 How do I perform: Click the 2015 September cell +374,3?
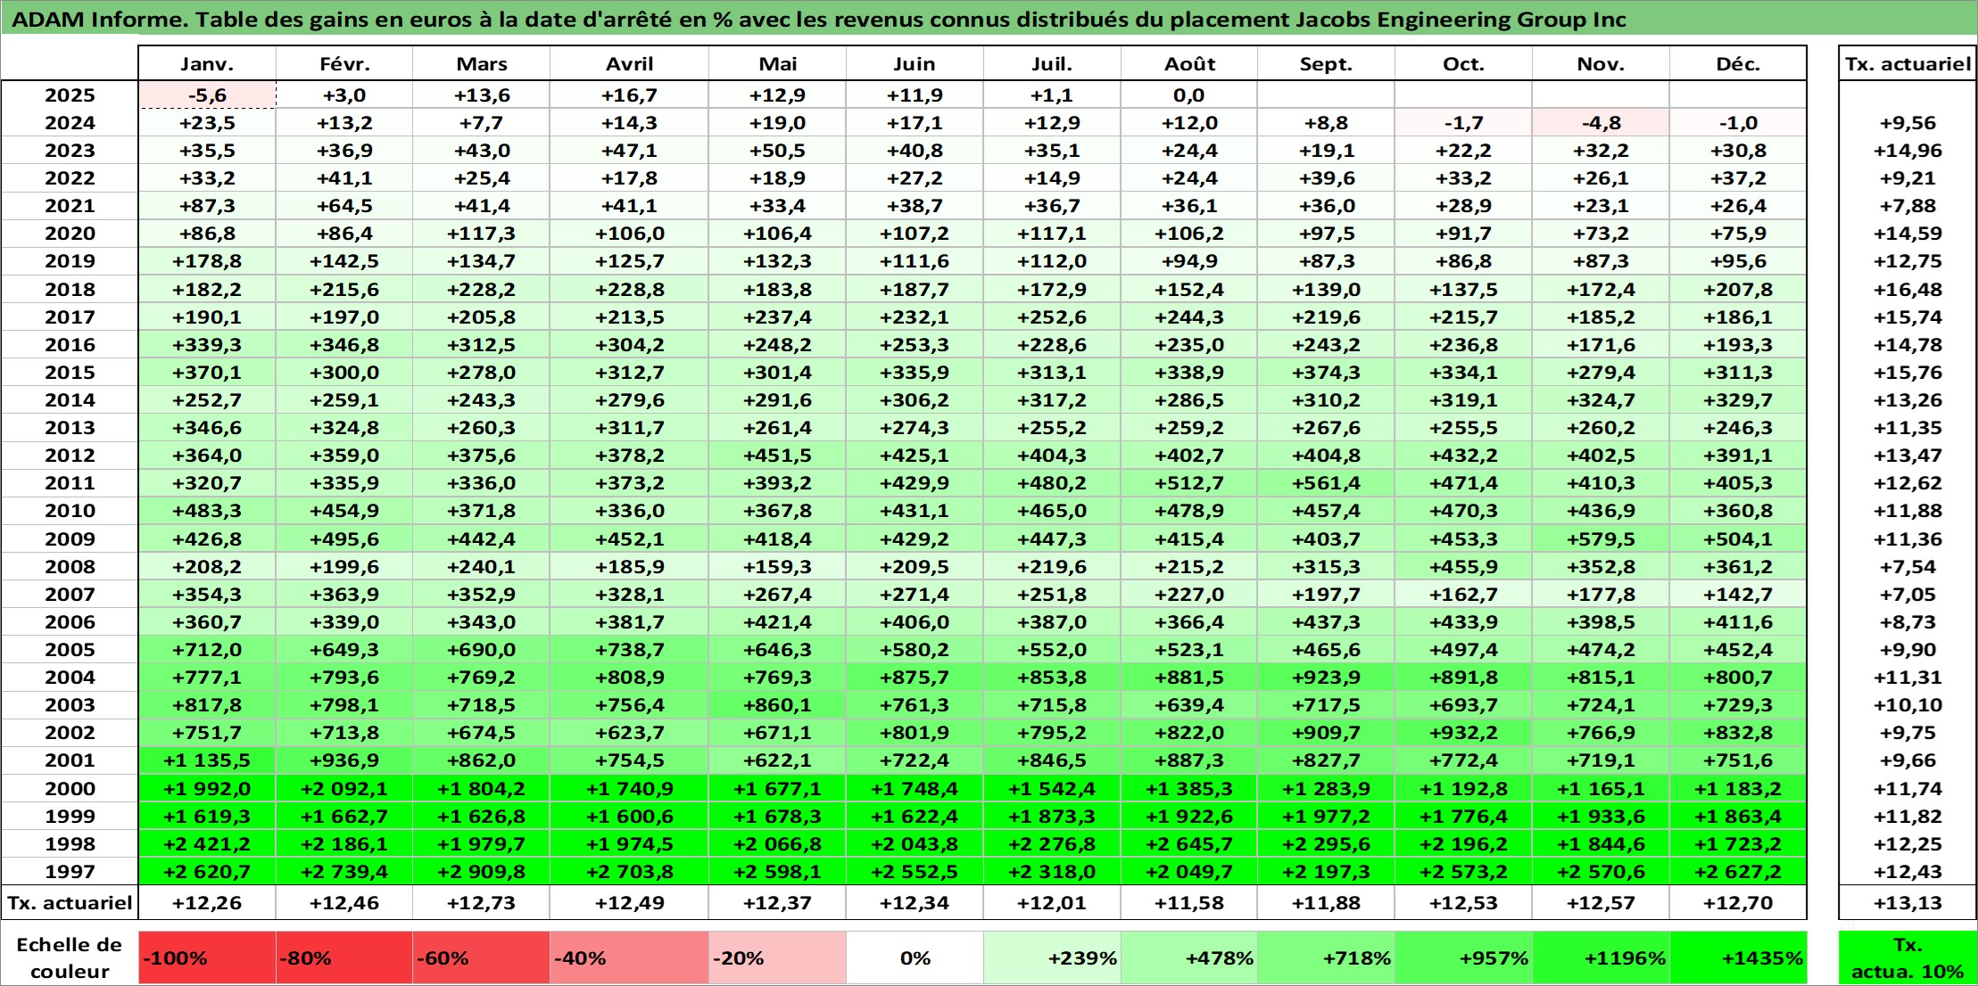(x=1326, y=372)
